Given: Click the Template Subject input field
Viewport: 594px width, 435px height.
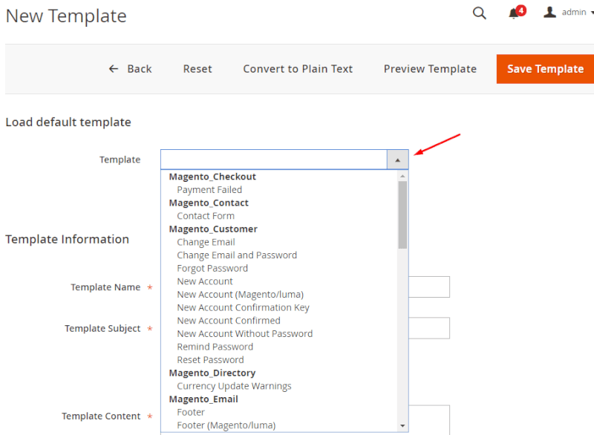Looking at the screenshot, I should pos(429,328).
